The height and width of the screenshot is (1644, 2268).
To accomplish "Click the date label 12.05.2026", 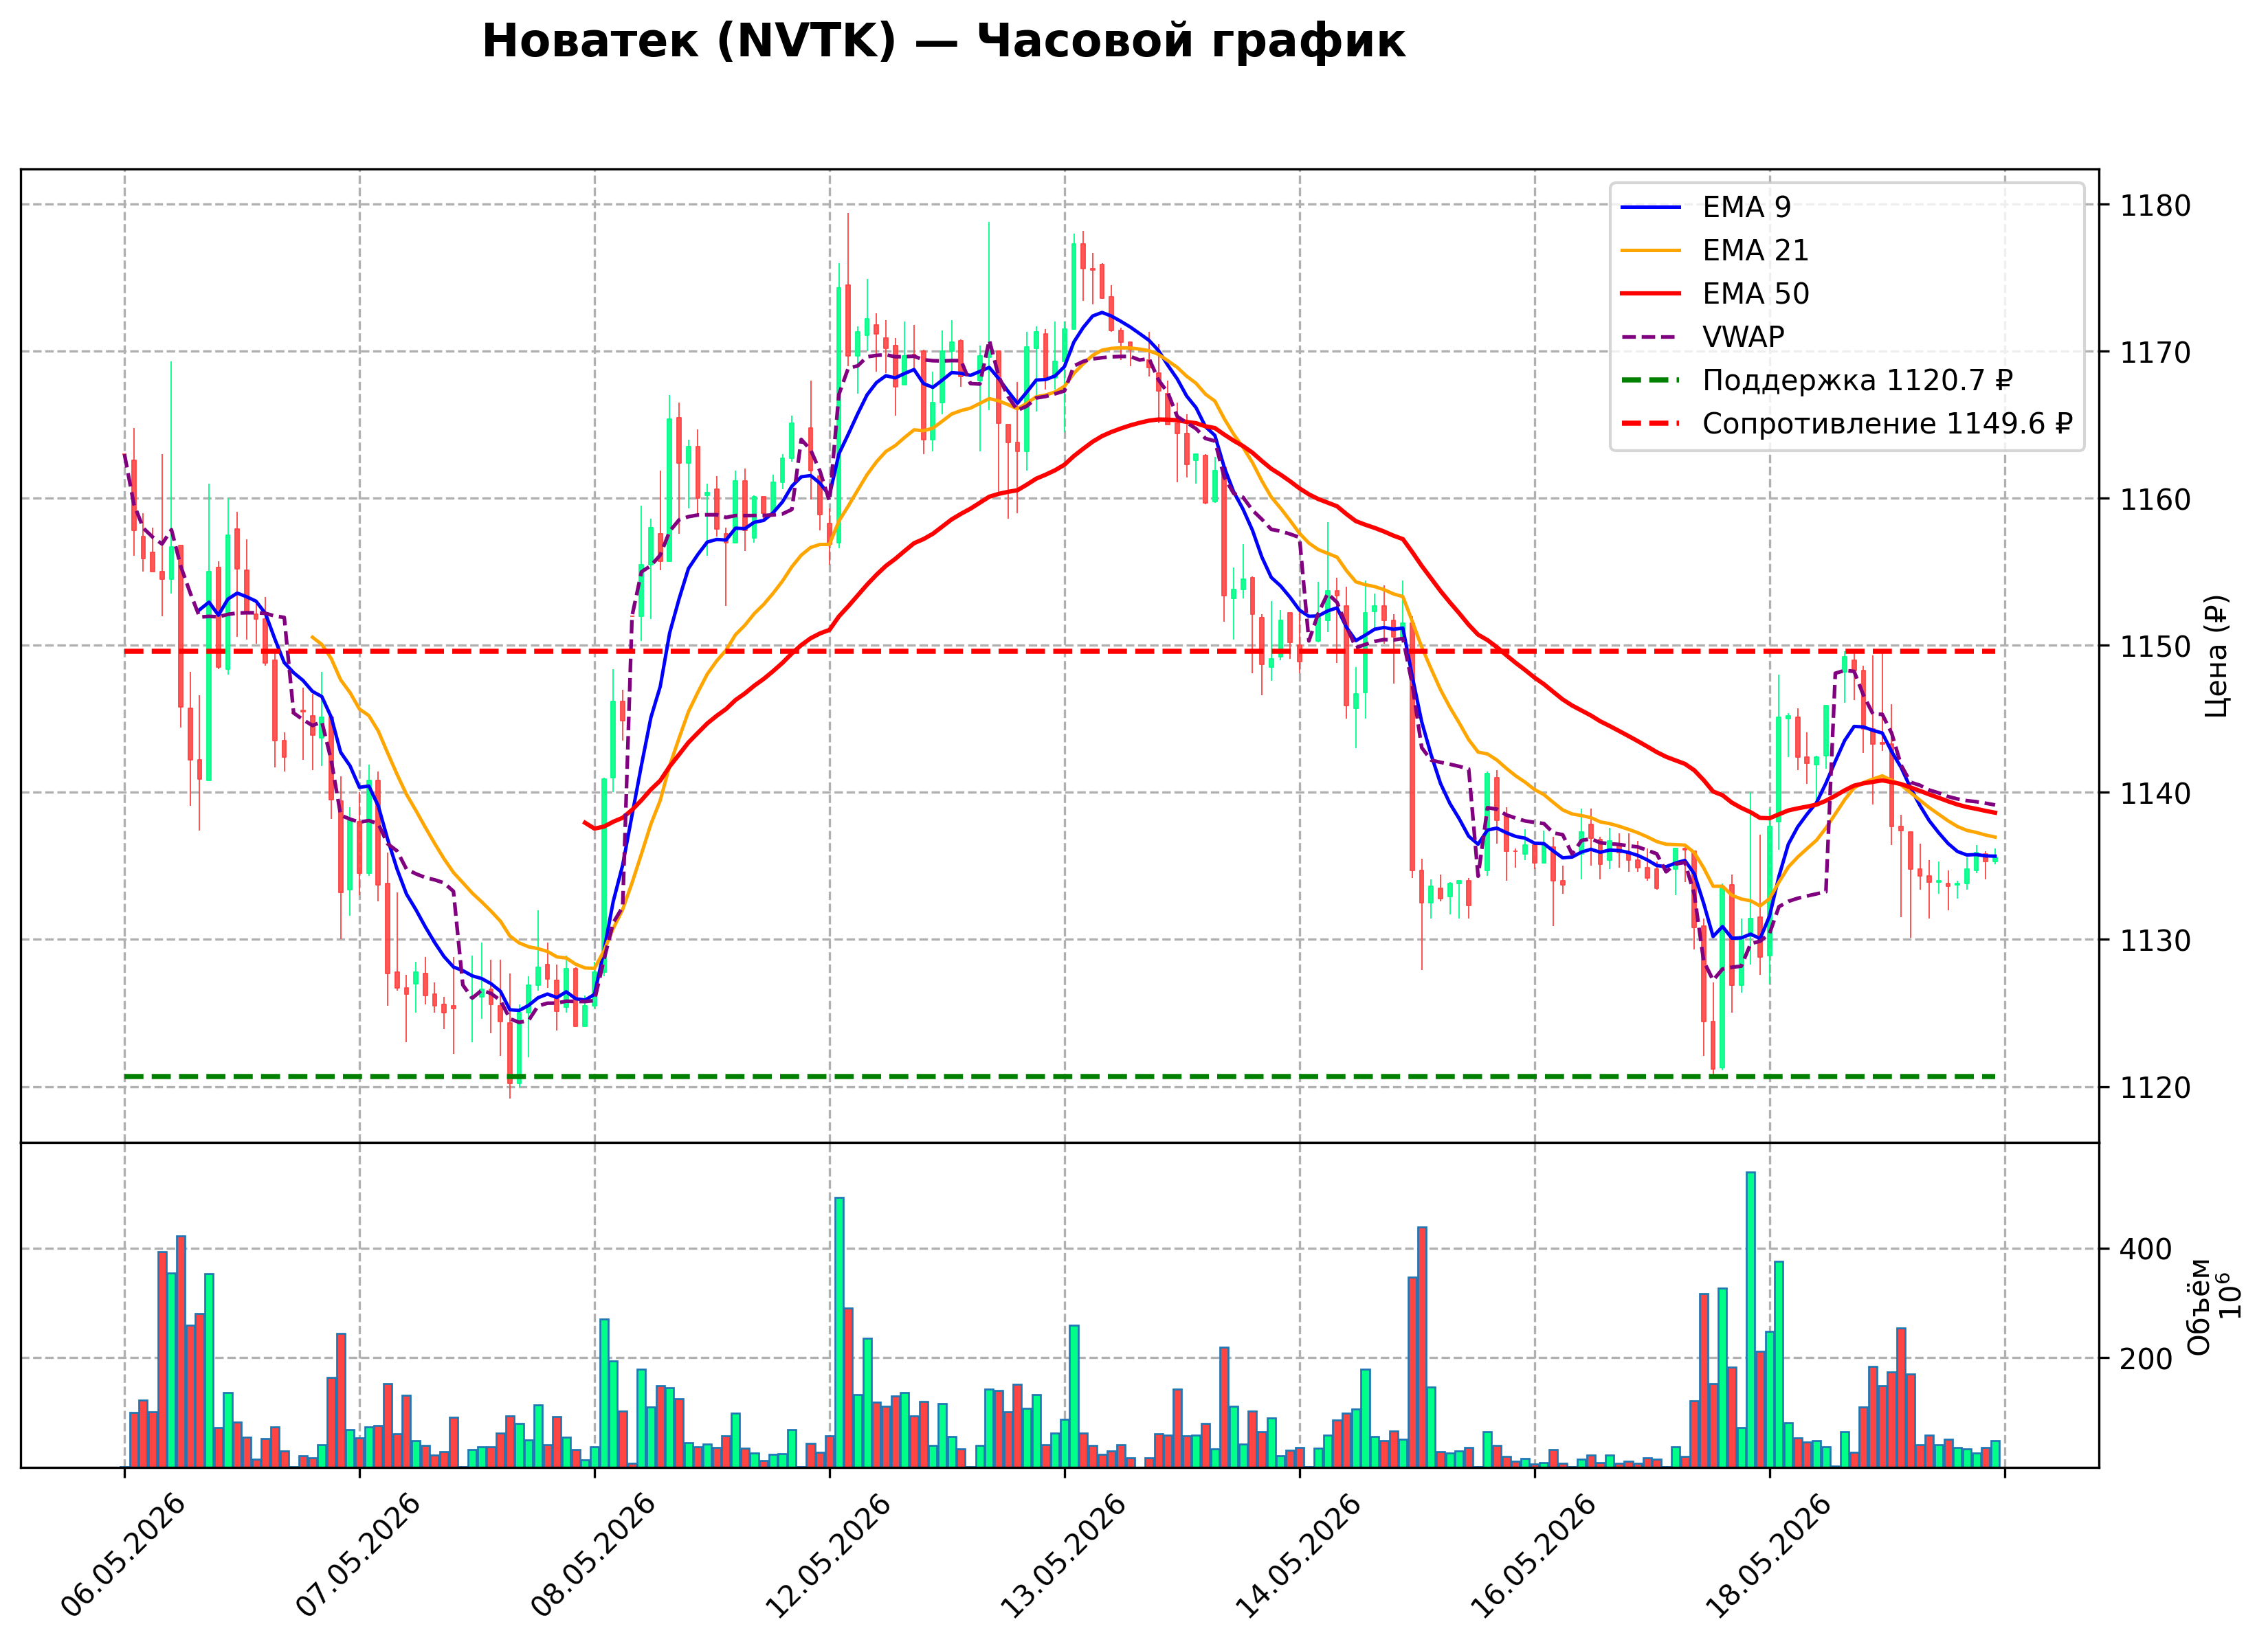I will coord(829,1556).
